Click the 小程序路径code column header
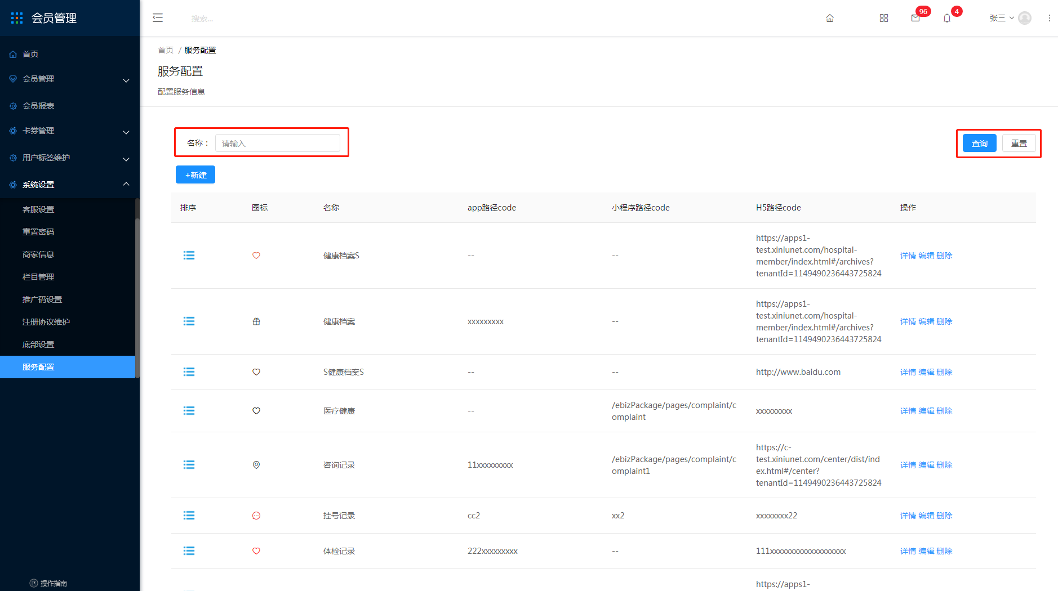 pyautogui.click(x=641, y=208)
